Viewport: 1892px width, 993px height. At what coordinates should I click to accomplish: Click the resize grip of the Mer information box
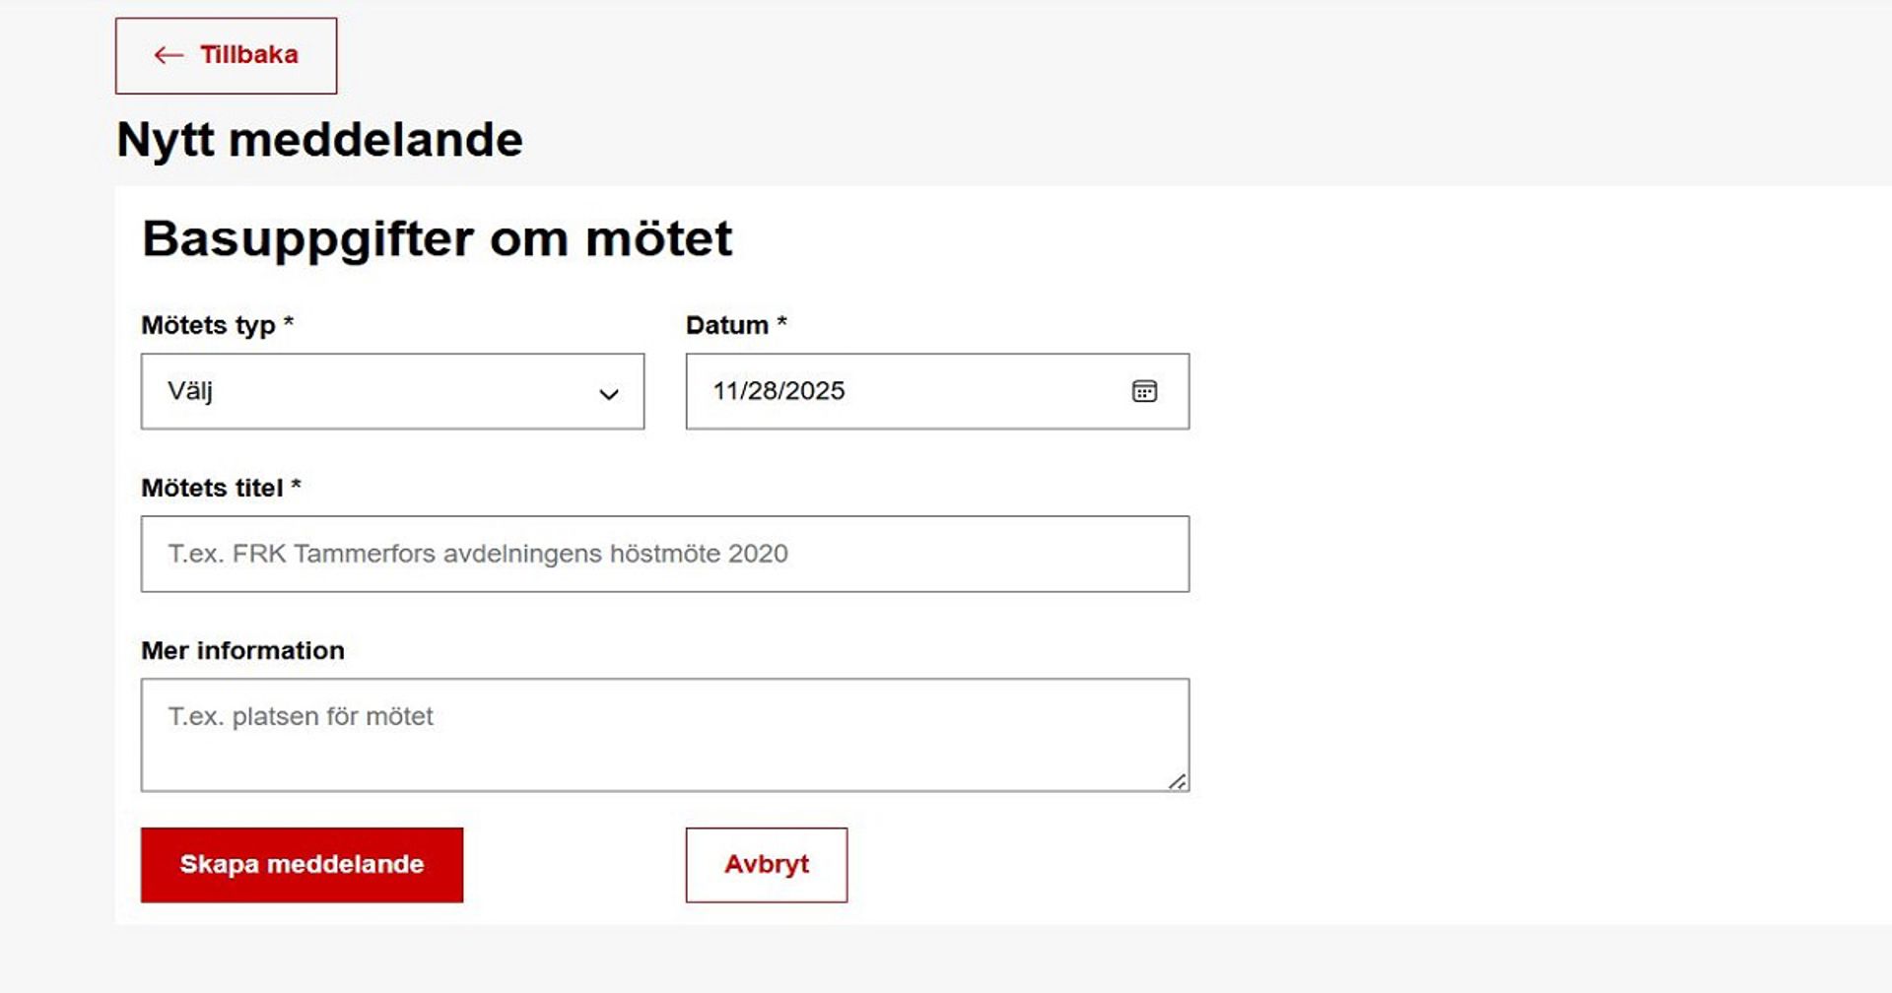pyautogui.click(x=1180, y=781)
